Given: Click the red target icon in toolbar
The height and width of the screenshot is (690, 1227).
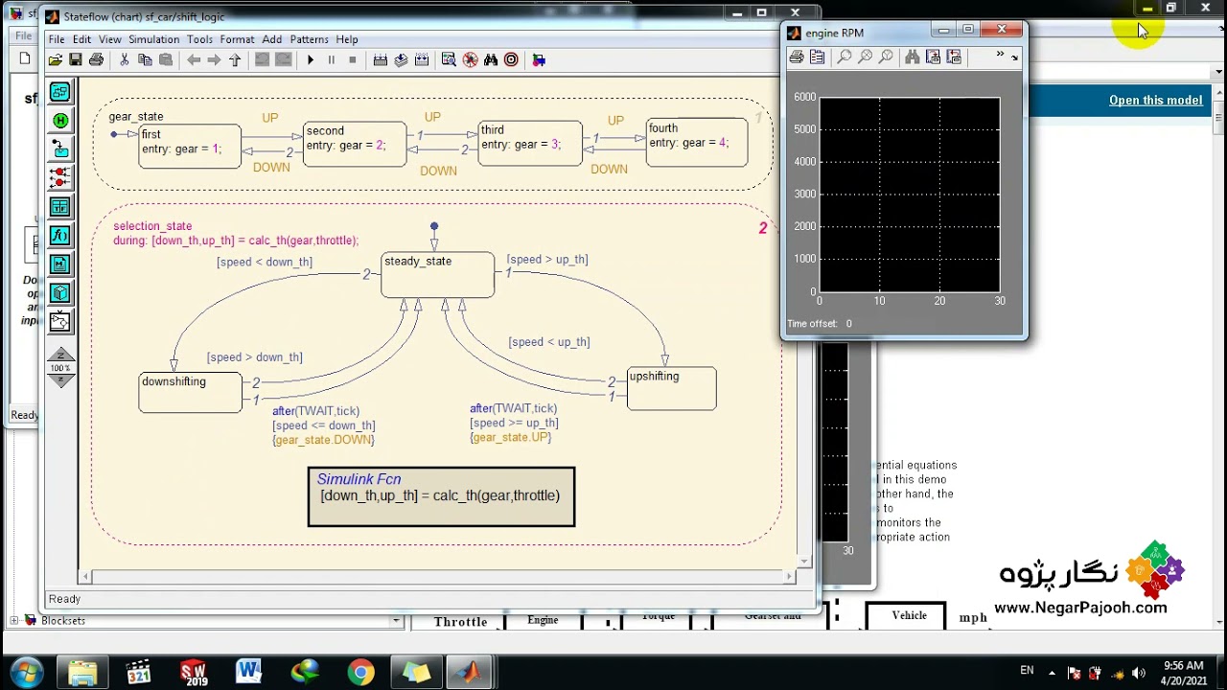Looking at the screenshot, I should point(511,59).
